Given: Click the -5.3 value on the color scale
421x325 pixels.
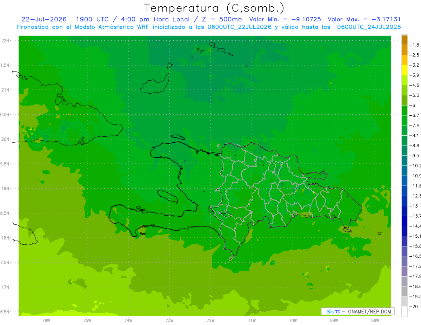Looking at the screenshot, I should (x=415, y=95).
